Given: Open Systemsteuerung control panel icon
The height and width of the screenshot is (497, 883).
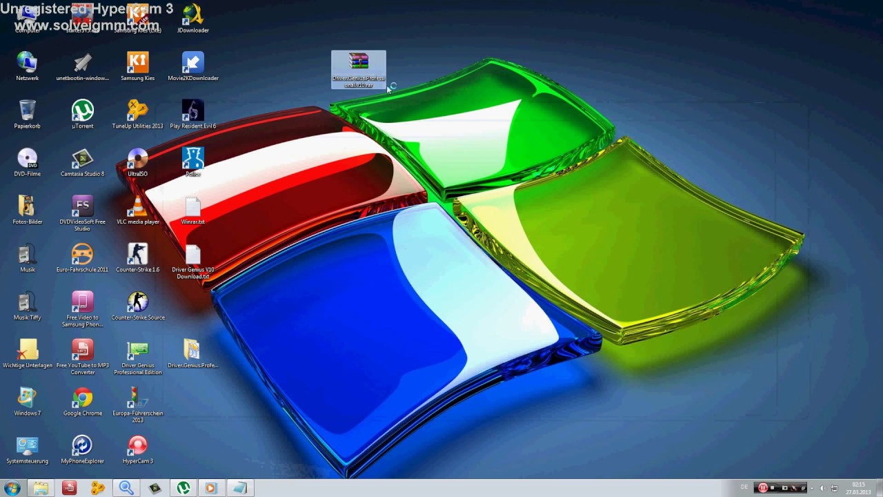Looking at the screenshot, I should [28, 450].
